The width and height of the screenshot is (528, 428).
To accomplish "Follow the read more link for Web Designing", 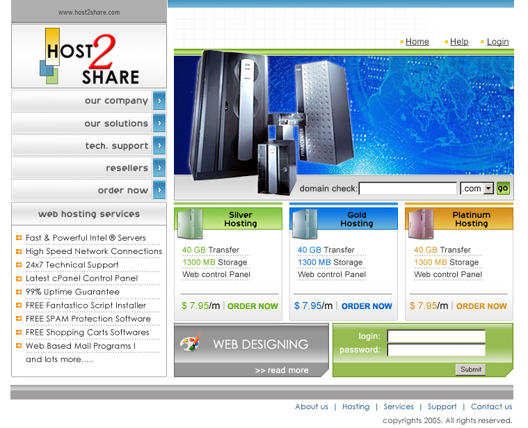I will pos(282,370).
